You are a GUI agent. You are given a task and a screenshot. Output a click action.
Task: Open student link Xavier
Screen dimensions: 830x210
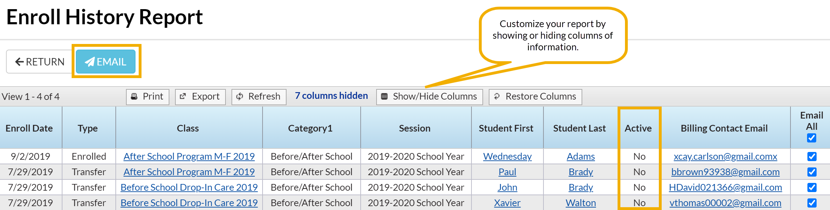tap(507, 203)
